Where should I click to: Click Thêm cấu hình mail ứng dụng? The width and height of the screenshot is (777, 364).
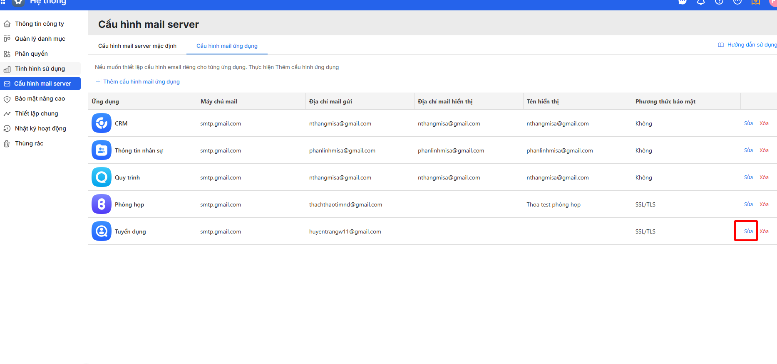click(x=141, y=82)
